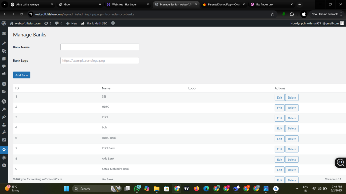Focus the Bank Name input field
This screenshot has width=346, height=194.
[100, 47]
